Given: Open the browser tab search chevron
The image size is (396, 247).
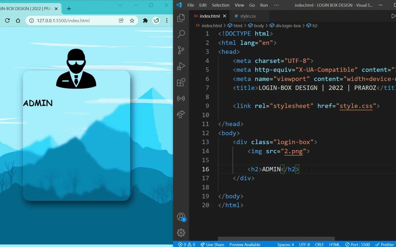Looking at the screenshot, I should [x=120, y=5].
